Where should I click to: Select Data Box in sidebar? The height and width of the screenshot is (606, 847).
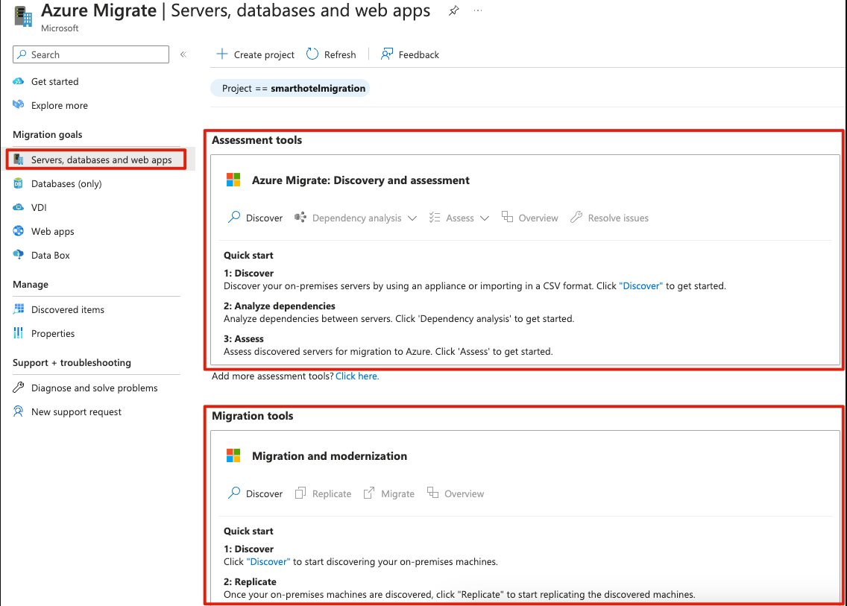coord(50,256)
